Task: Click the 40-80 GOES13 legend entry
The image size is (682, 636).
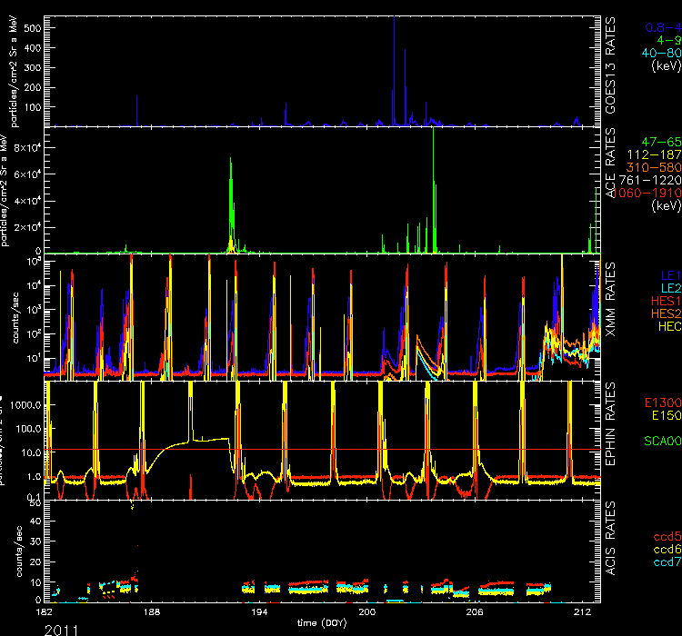Action: tap(658, 53)
